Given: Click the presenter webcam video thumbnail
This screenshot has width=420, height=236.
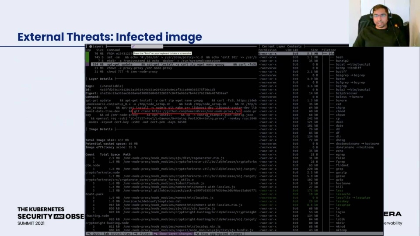Looking at the screenshot, I should (385, 23).
